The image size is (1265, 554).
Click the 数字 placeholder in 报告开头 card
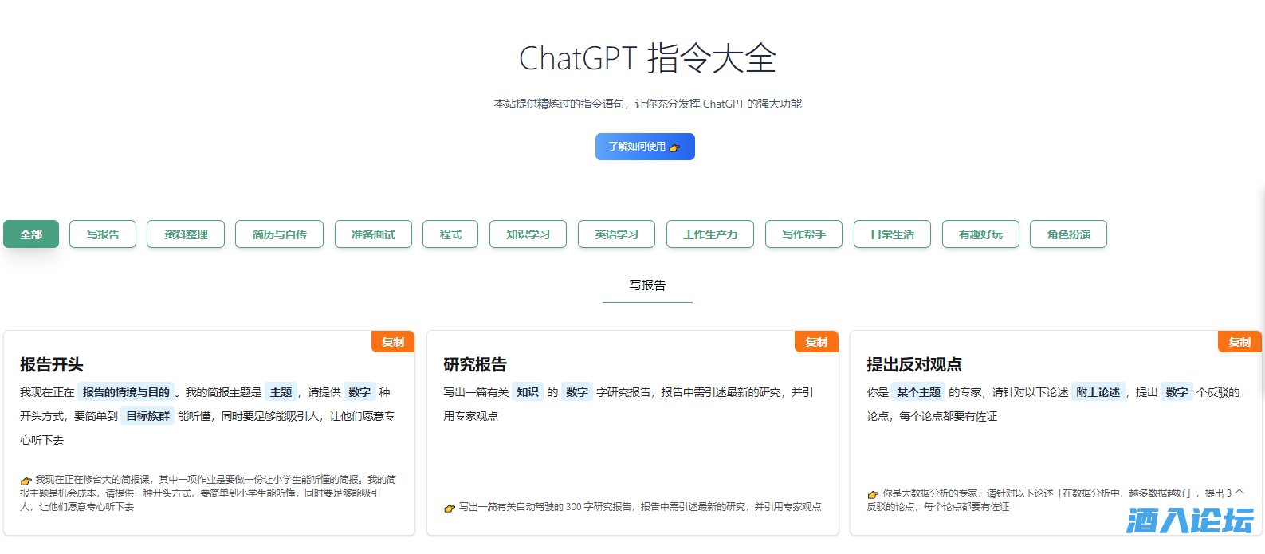pyautogui.click(x=359, y=392)
